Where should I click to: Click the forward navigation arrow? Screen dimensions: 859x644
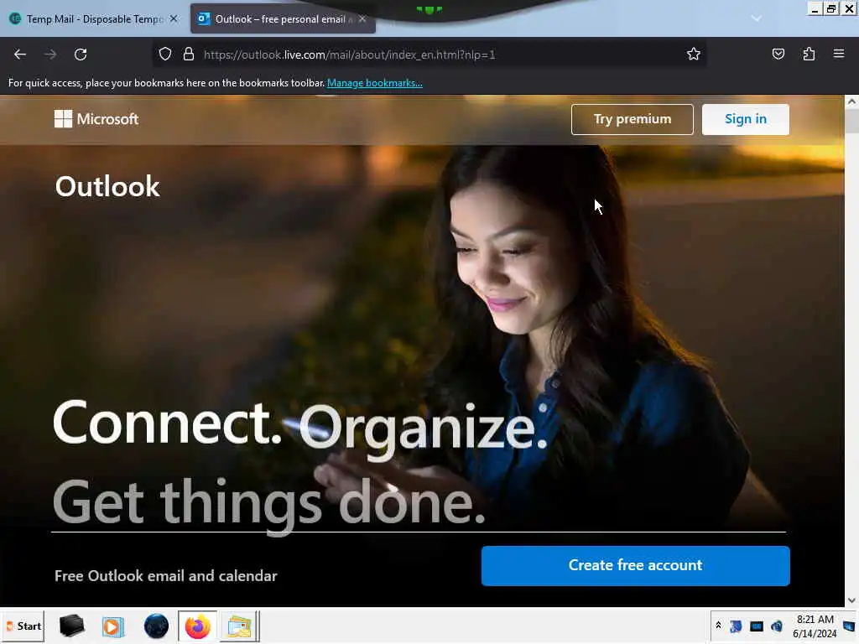pyautogui.click(x=50, y=55)
